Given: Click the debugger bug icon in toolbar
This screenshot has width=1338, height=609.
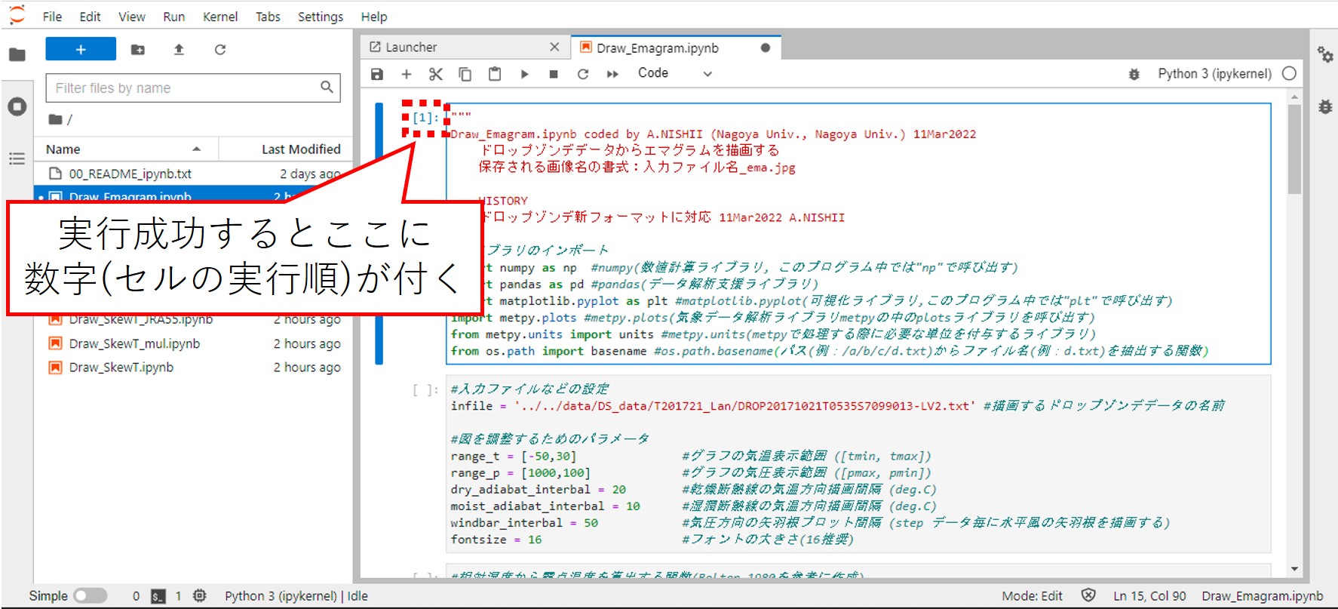Looking at the screenshot, I should (1134, 74).
